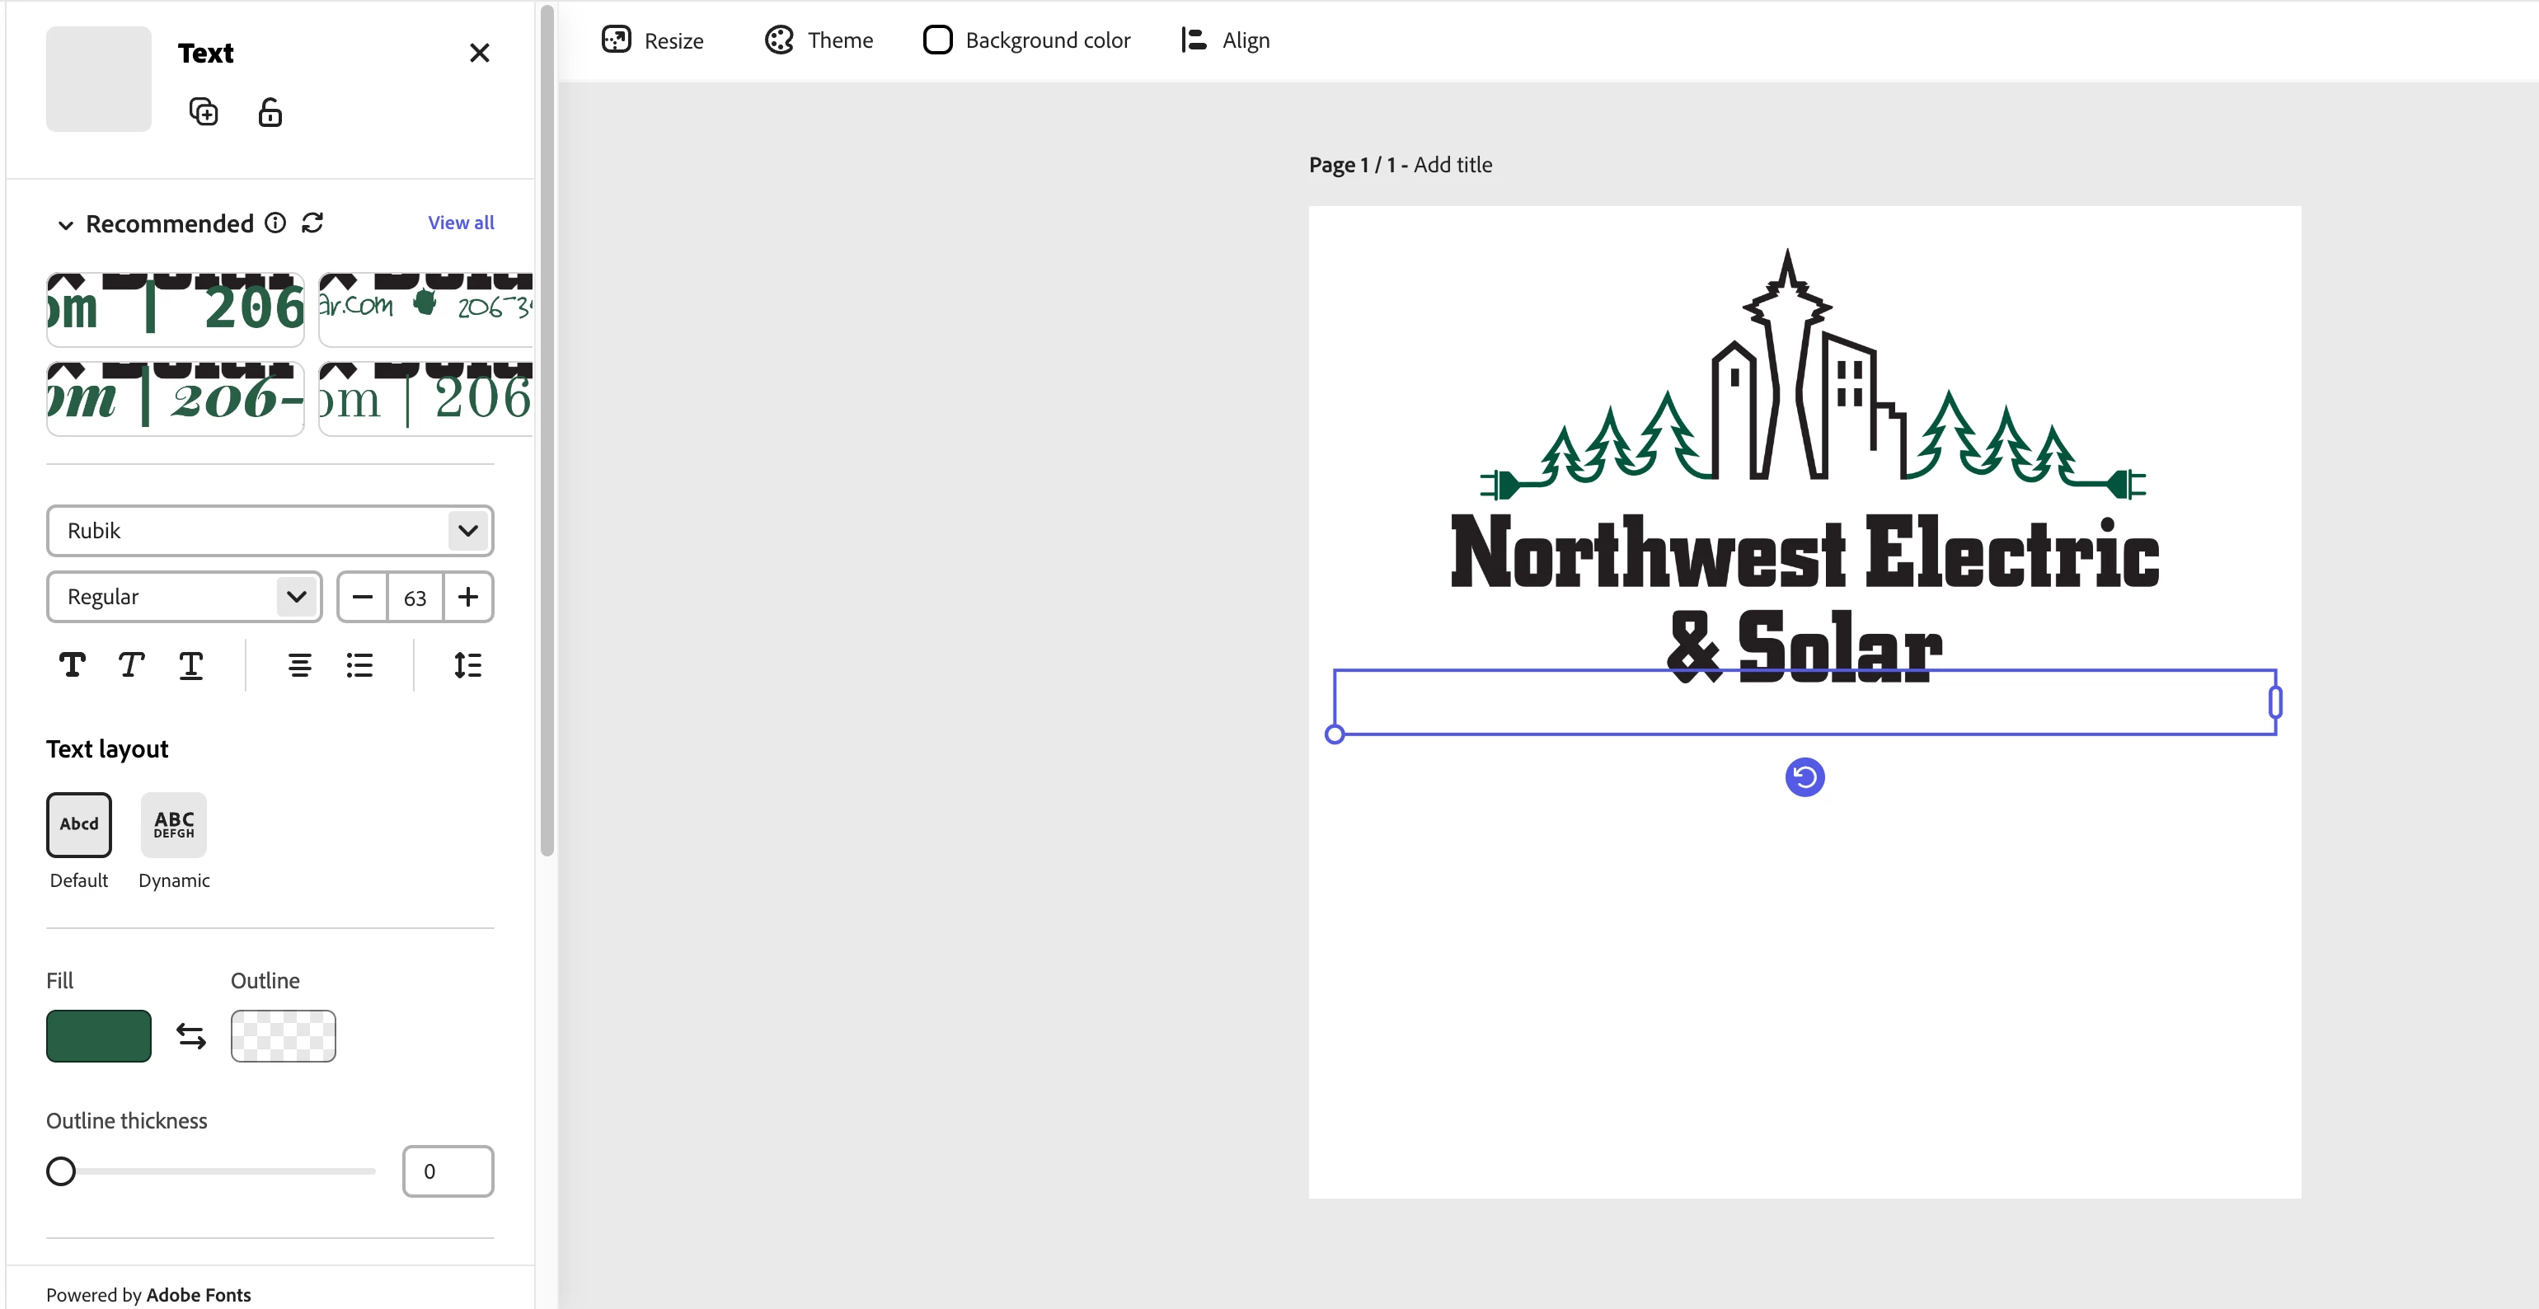
Task: Click the Recommended info icon
Action: (276, 223)
